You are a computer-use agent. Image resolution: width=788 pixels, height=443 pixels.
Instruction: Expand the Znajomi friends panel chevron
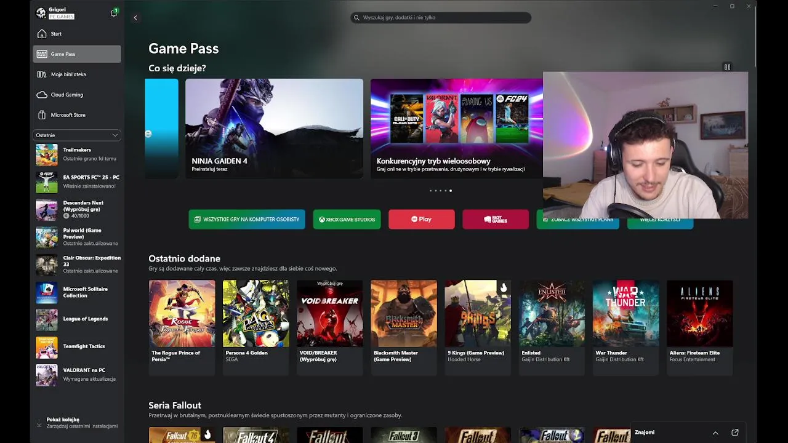715,433
